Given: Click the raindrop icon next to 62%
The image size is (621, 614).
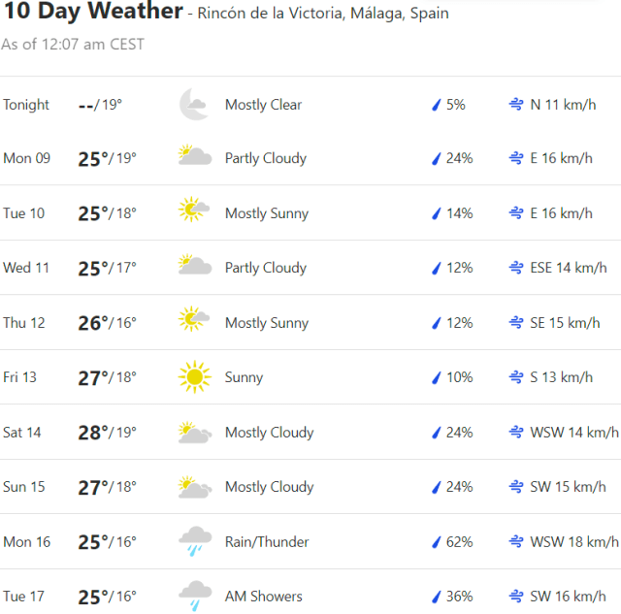Looking at the screenshot, I should click(437, 542).
